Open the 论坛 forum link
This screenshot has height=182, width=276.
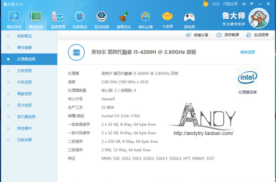pyautogui.click(x=216, y=4)
